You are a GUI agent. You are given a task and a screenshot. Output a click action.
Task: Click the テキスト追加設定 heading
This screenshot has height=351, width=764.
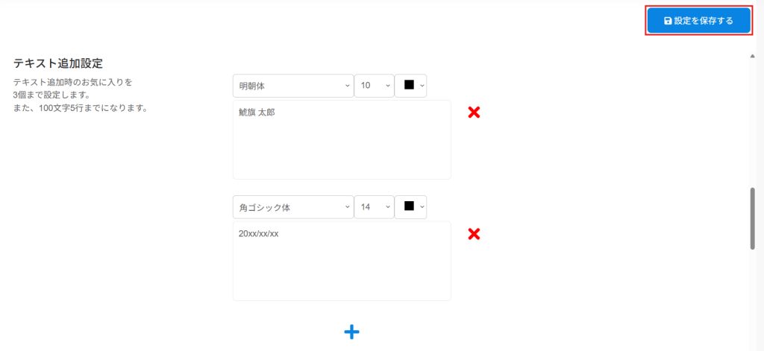pyautogui.click(x=58, y=63)
